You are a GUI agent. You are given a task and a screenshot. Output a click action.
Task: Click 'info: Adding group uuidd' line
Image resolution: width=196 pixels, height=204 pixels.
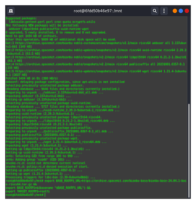(38, 160)
